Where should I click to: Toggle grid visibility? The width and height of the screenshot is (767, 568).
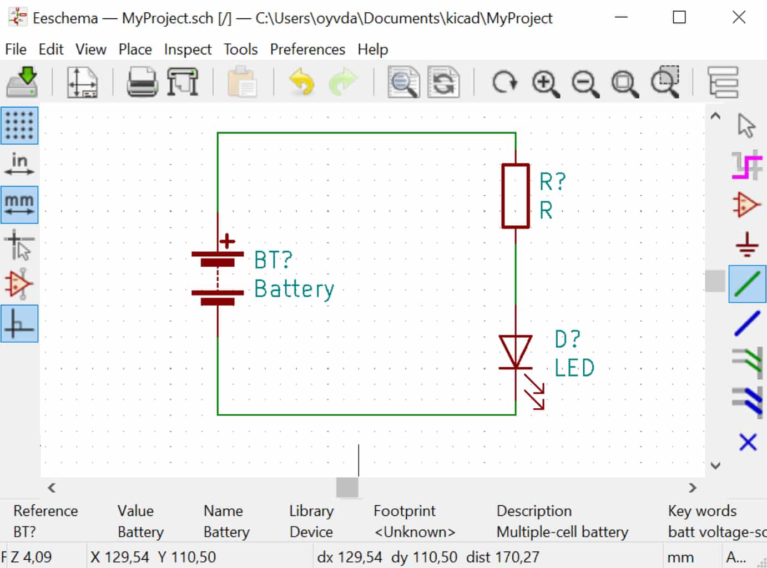click(19, 126)
